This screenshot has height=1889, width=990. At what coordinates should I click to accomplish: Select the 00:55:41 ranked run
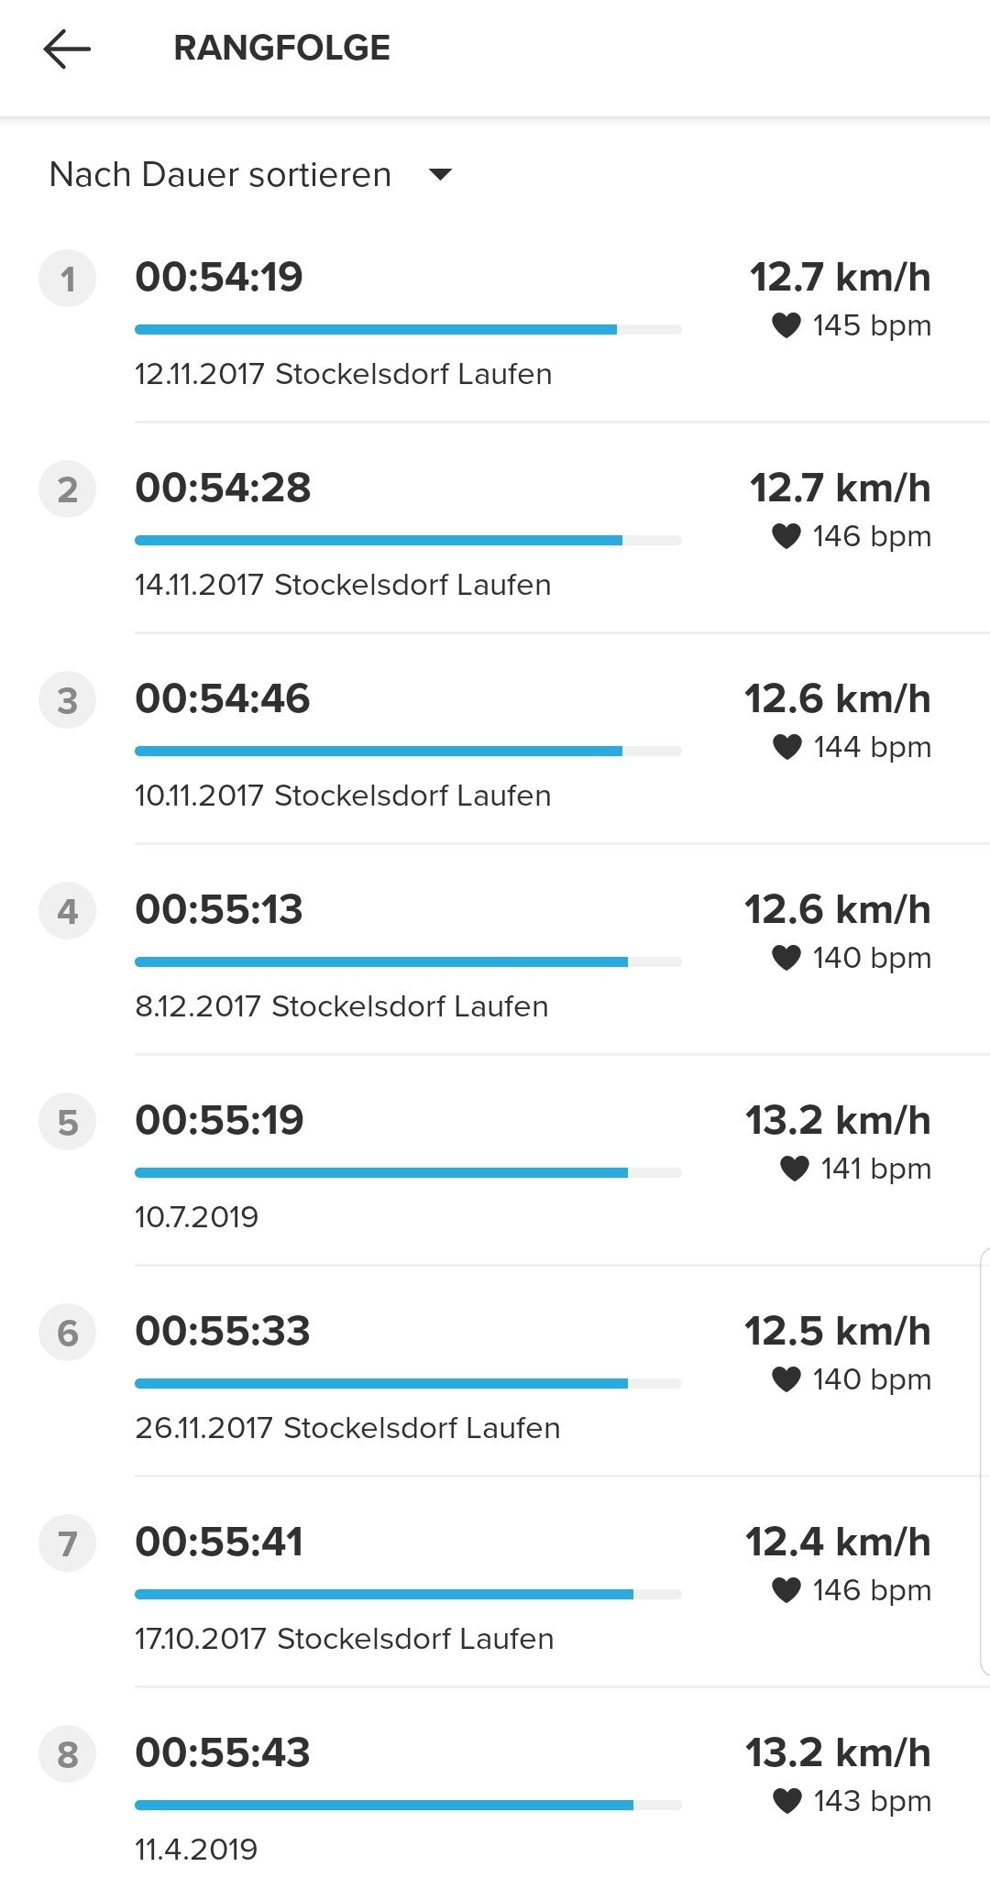[219, 1542]
